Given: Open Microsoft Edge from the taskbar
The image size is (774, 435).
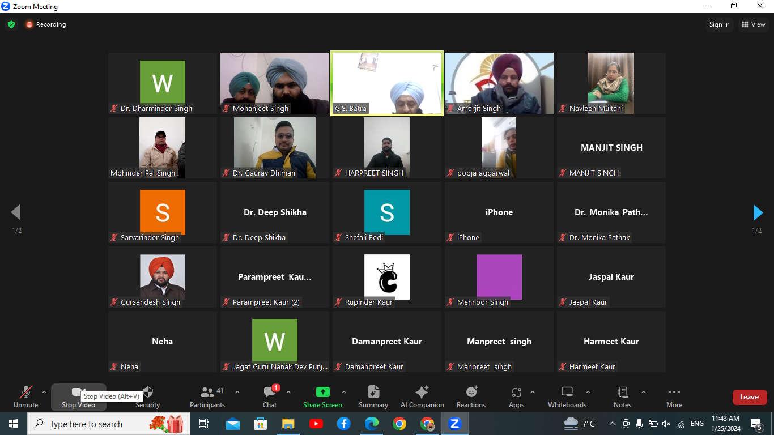Looking at the screenshot, I should tap(372, 424).
